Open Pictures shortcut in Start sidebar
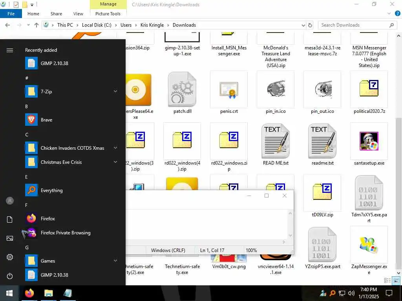The image size is (402, 301). (10, 238)
